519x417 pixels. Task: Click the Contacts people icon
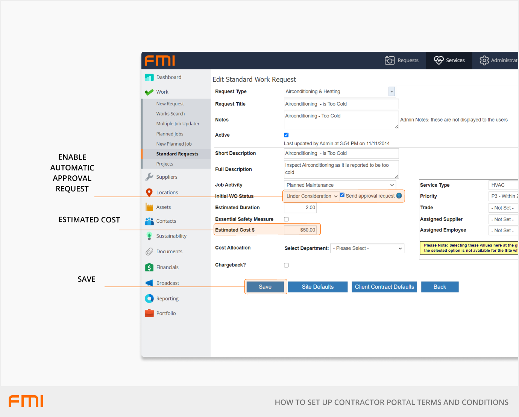coord(149,221)
